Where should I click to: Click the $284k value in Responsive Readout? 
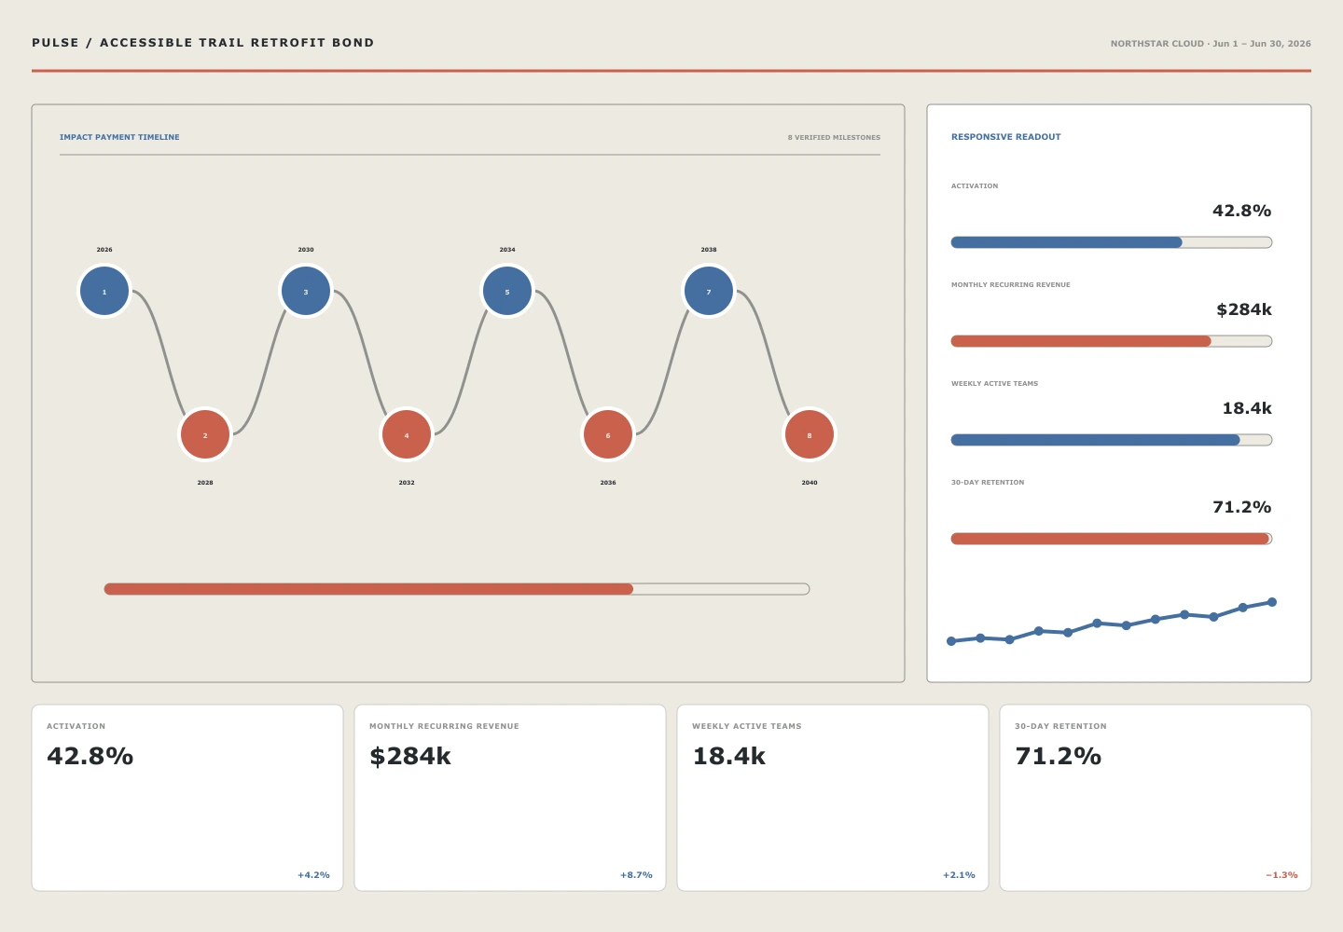pyautogui.click(x=1244, y=309)
